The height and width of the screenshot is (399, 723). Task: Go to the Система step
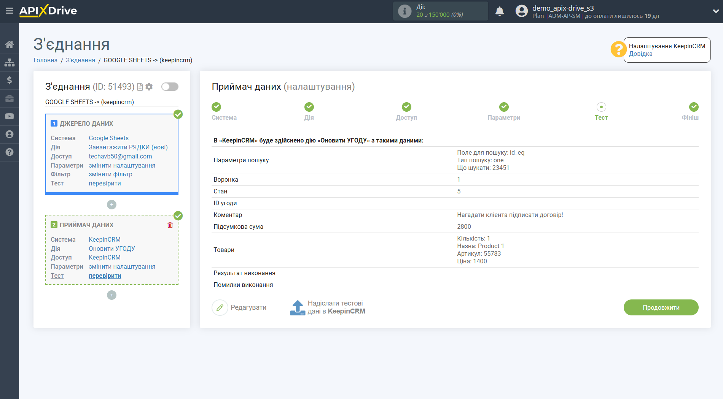(x=217, y=107)
